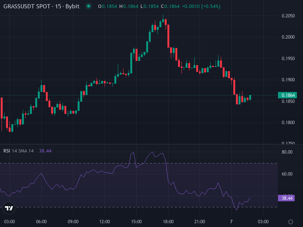Click the 60.00 RSI scale label
Screen dimensions: 303x227
pyautogui.click(x=288, y=174)
